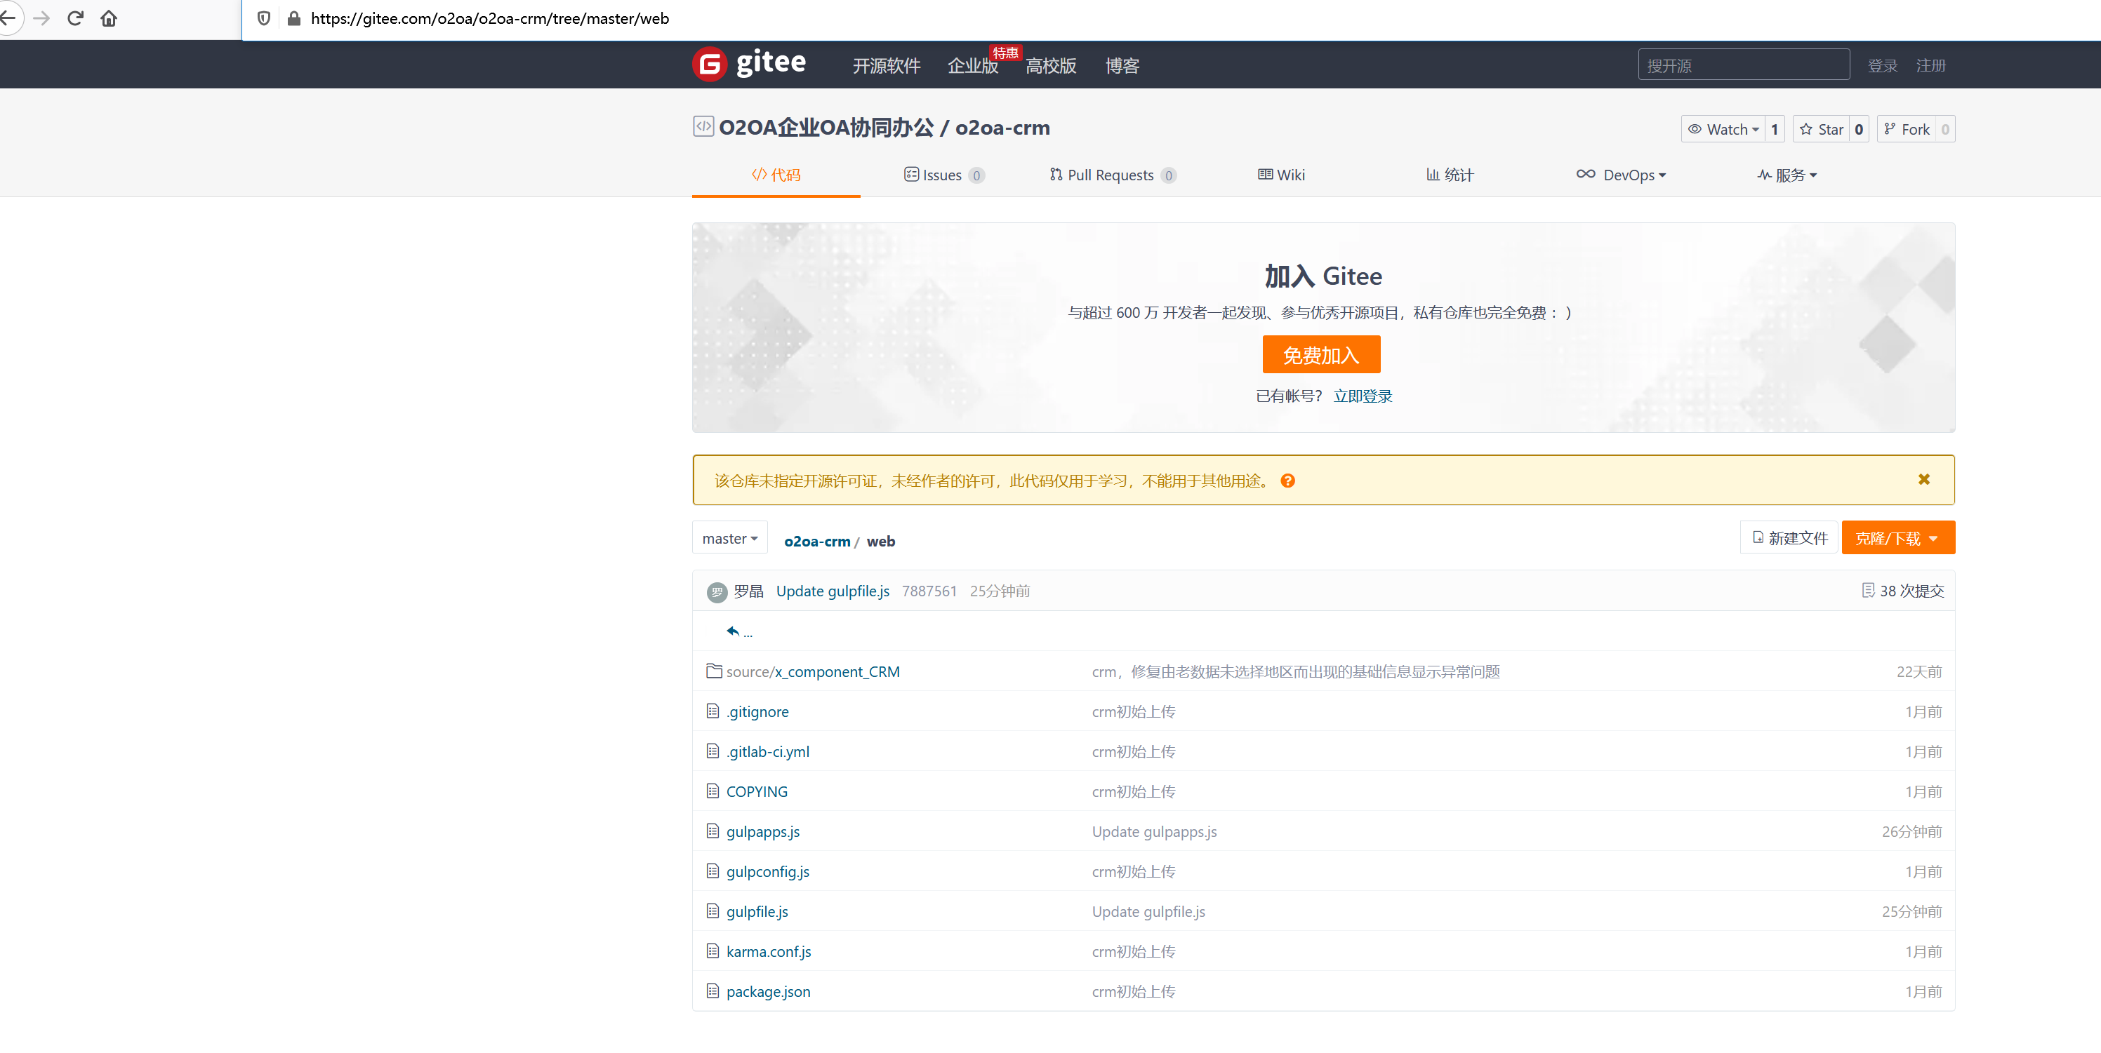Click the 免费加入 button
This screenshot has width=2101, height=1053.
1321,354
